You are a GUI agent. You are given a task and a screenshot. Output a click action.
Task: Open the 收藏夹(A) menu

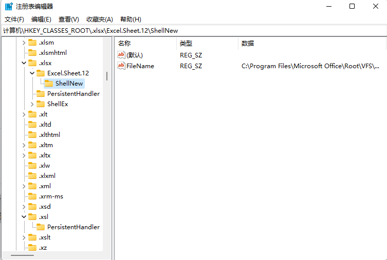click(100, 19)
